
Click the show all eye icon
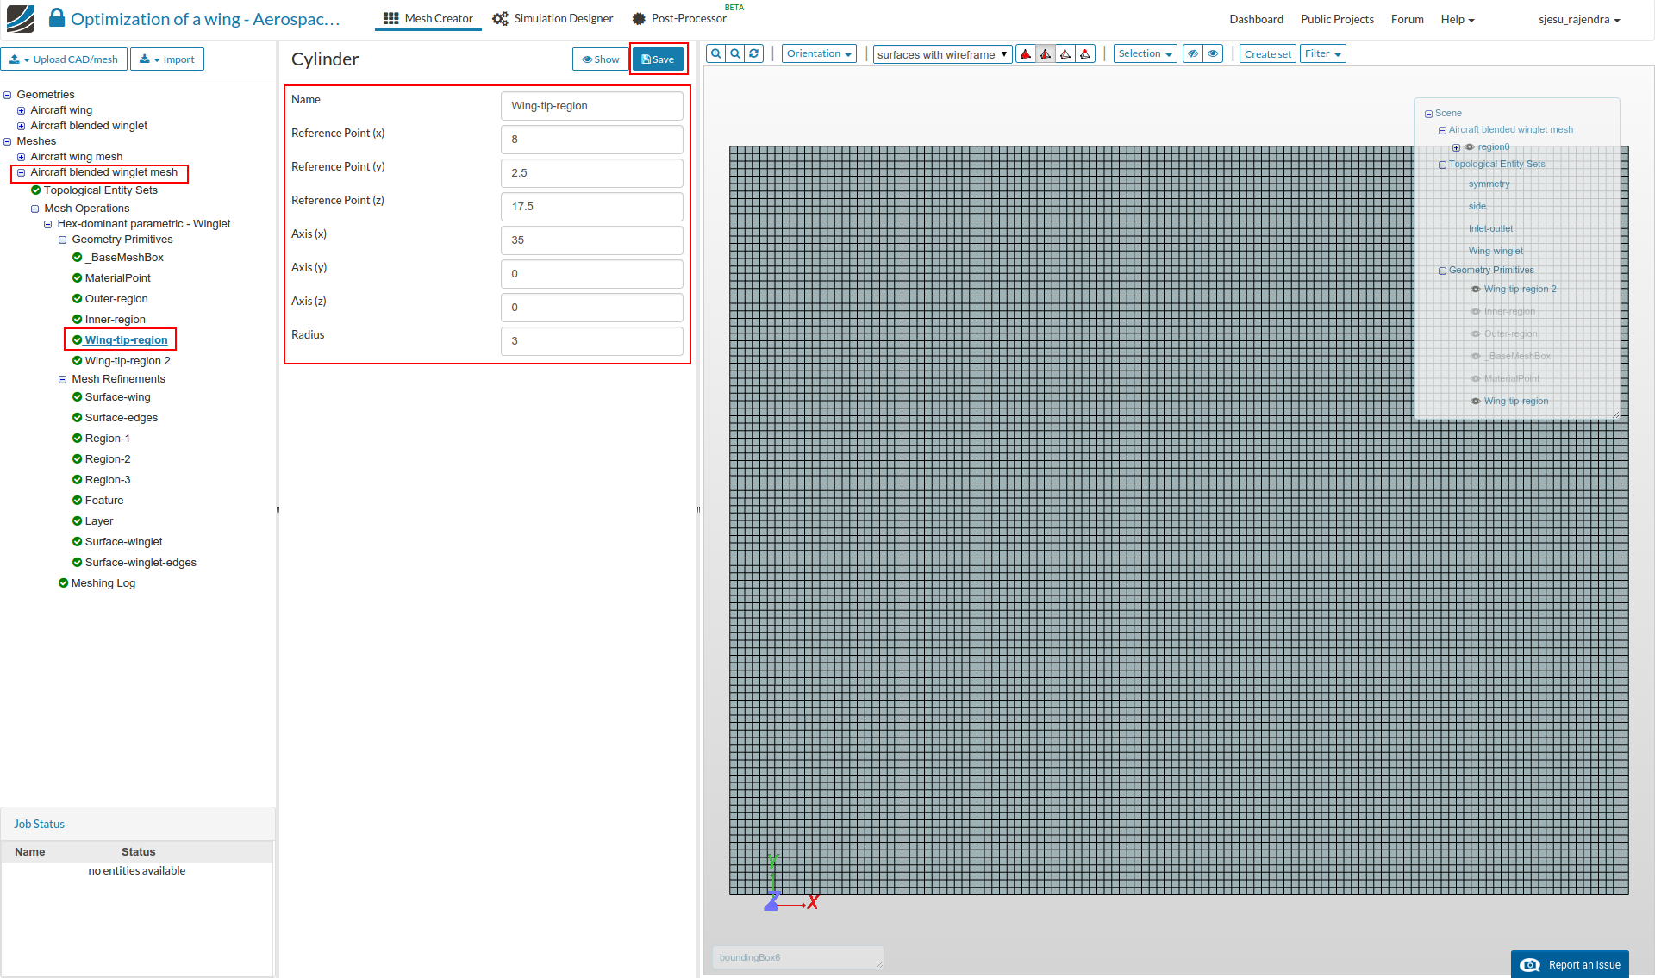click(x=1213, y=53)
